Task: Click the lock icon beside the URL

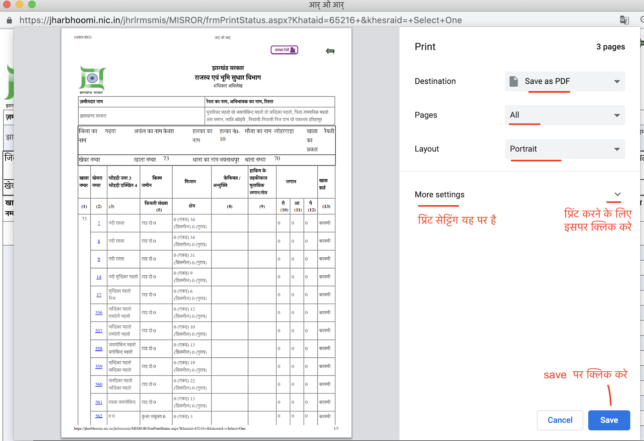Action: (x=9, y=20)
